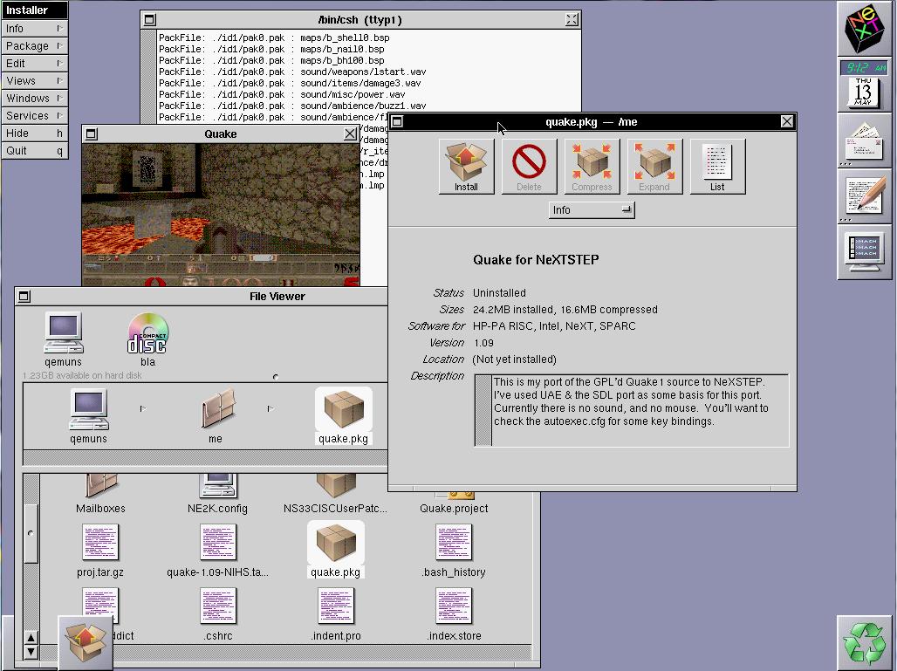Choose Hide from the Installer menu
Viewport: 897px width, 671px height.
pyautogui.click(x=35, y=133)
